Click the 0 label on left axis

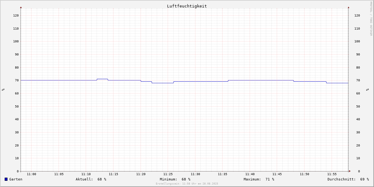point(18,171)
